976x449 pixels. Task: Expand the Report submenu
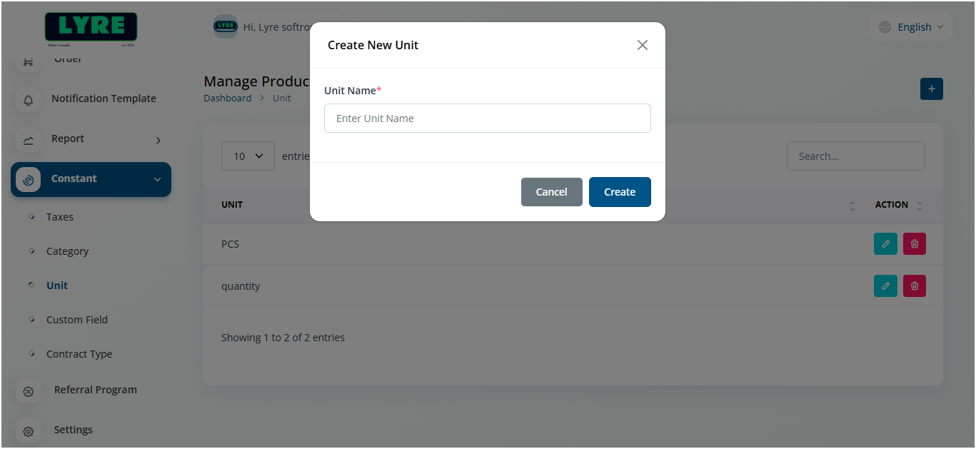click(159, 141)
